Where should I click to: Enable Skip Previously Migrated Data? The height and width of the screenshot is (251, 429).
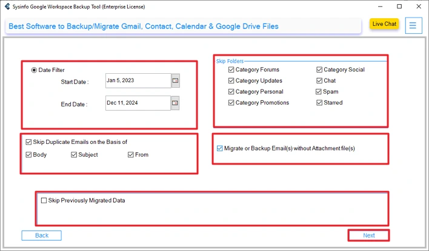[44, 200]
